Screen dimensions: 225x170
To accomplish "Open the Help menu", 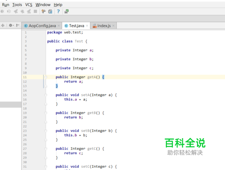I will (58, 5).
